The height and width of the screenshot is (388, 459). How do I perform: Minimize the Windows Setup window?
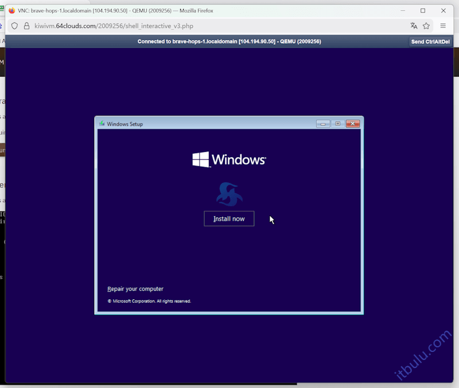[x=322, y=123]
